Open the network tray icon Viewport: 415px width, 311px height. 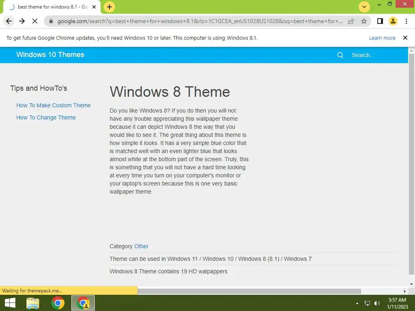pyautogui.click(x=367, y=303)
